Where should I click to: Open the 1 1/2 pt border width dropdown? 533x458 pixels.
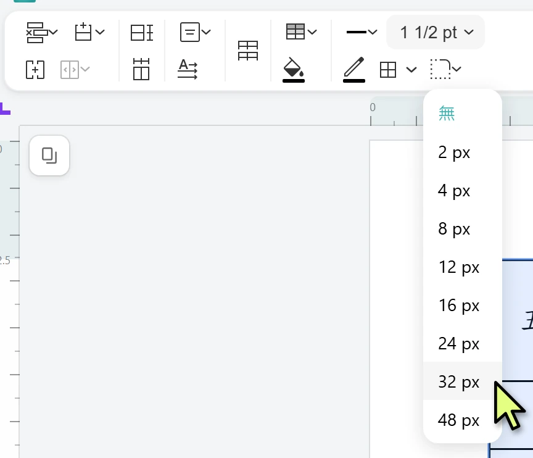436,32
